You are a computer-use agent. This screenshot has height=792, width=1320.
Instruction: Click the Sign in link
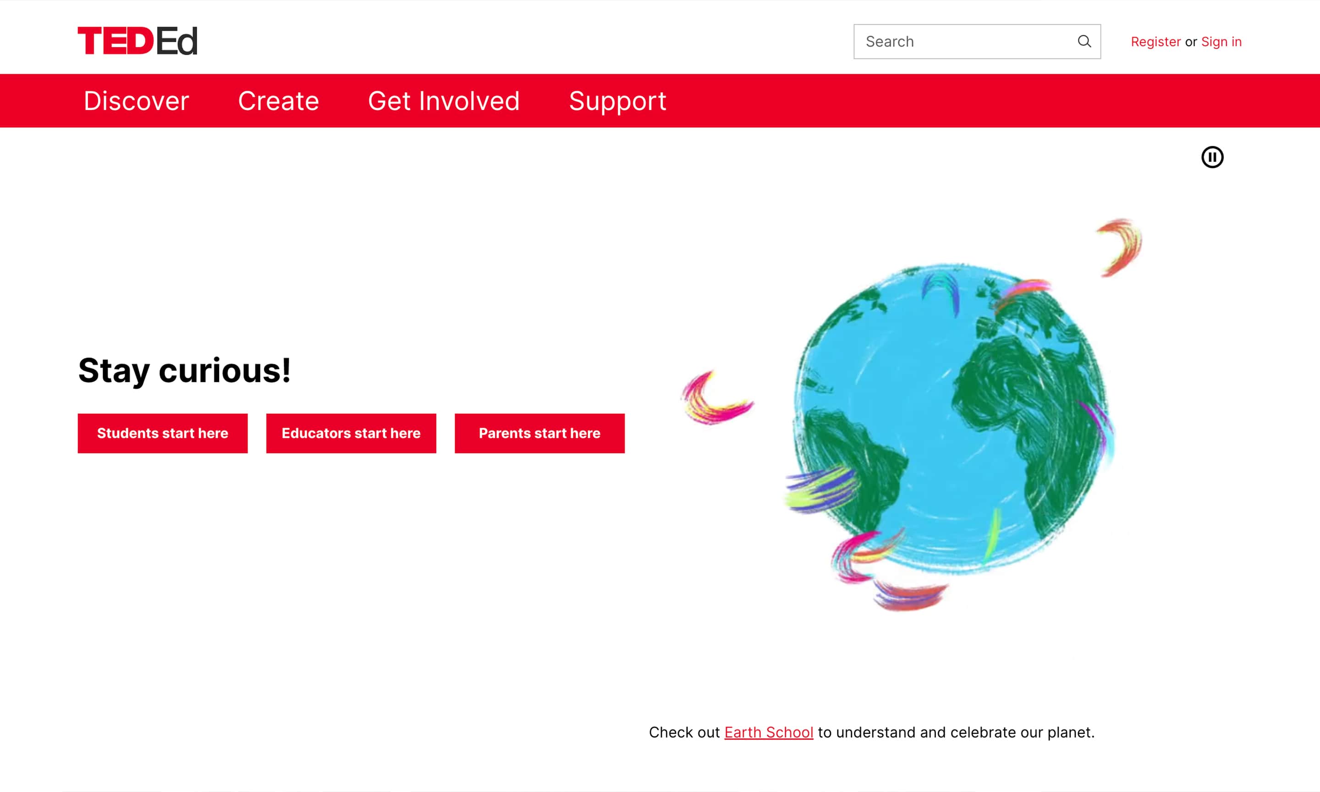pos(1221,42)
